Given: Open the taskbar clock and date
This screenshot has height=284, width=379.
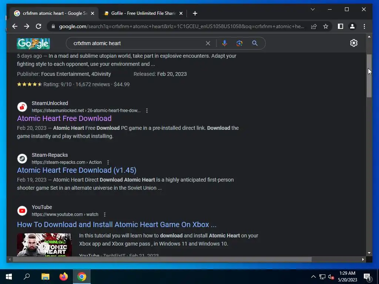Looking at the screenshot, I should click(347, 277).
